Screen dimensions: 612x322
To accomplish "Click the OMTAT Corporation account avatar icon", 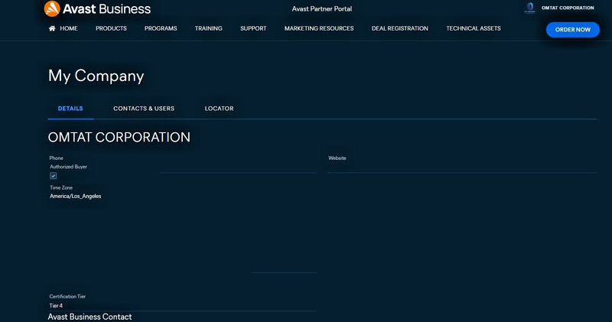I will [529, 8].
